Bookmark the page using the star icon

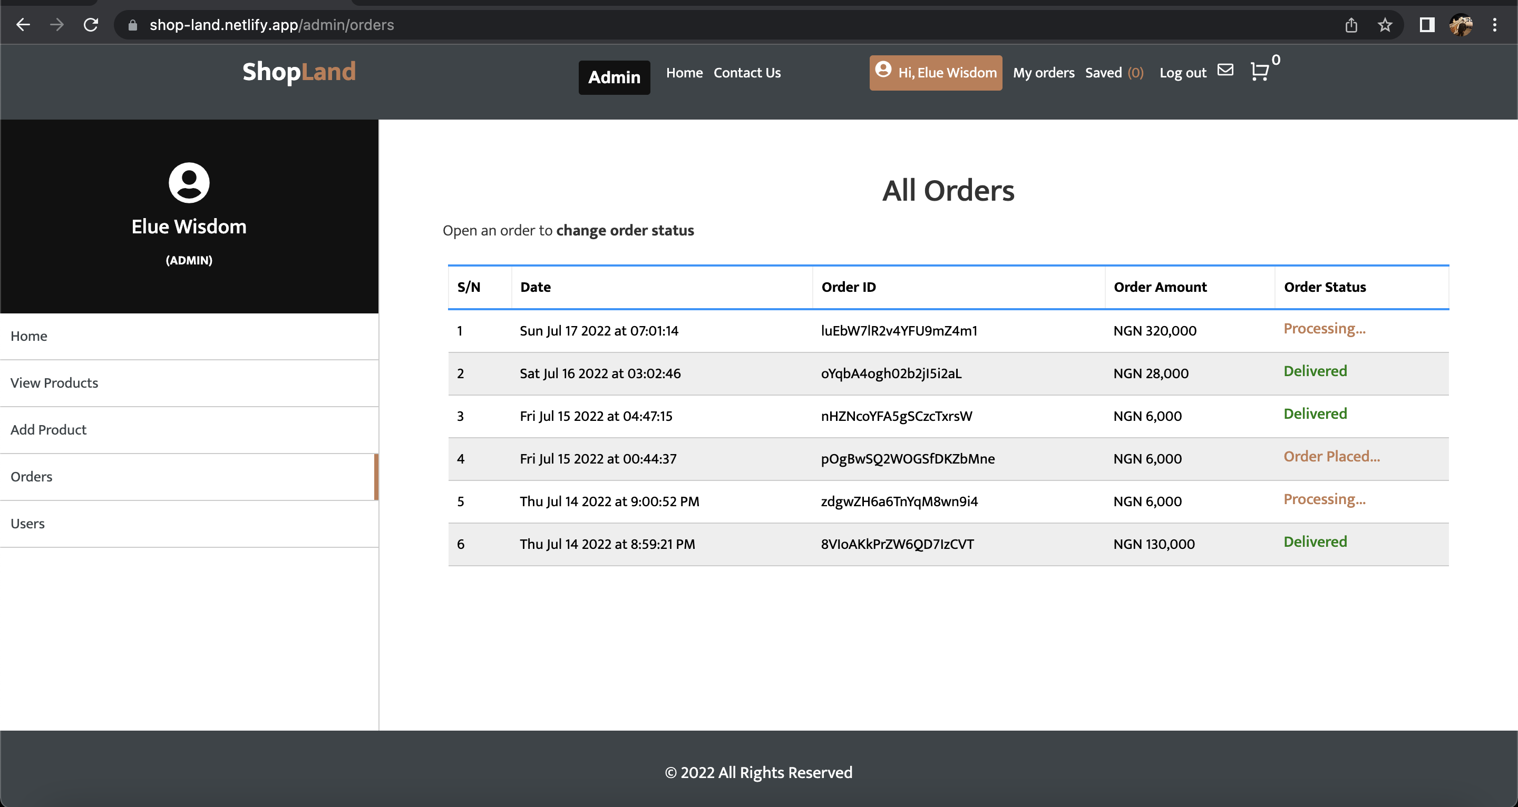(1385, 25)
